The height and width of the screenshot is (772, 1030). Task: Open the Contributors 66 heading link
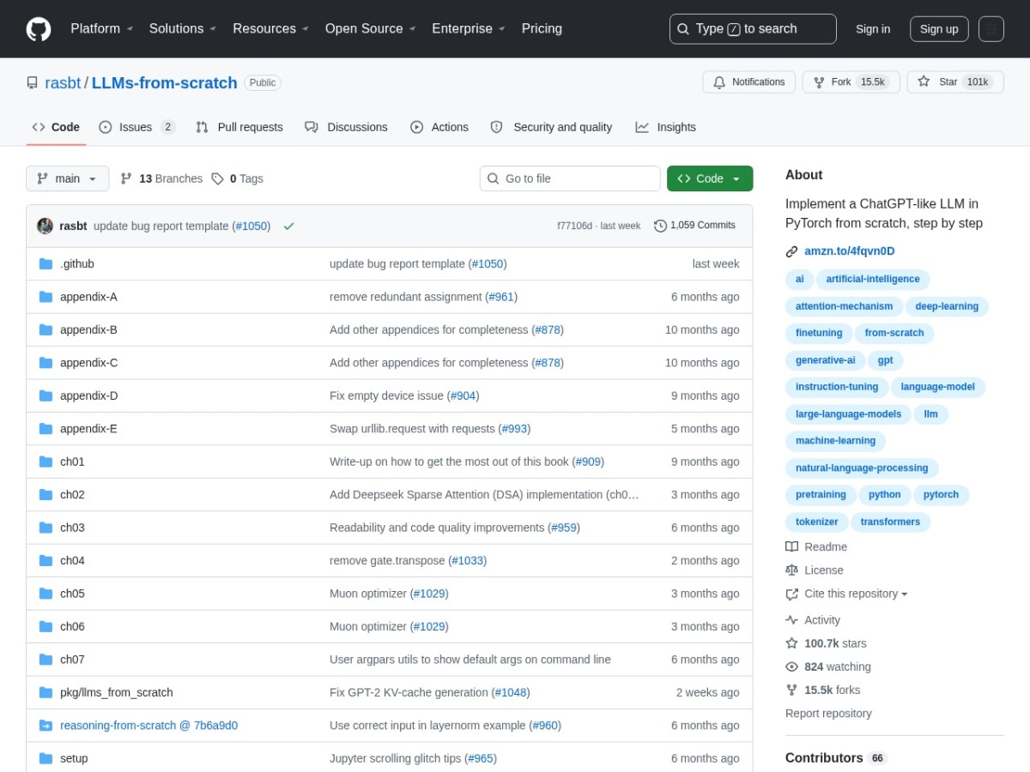pos(836,758)
